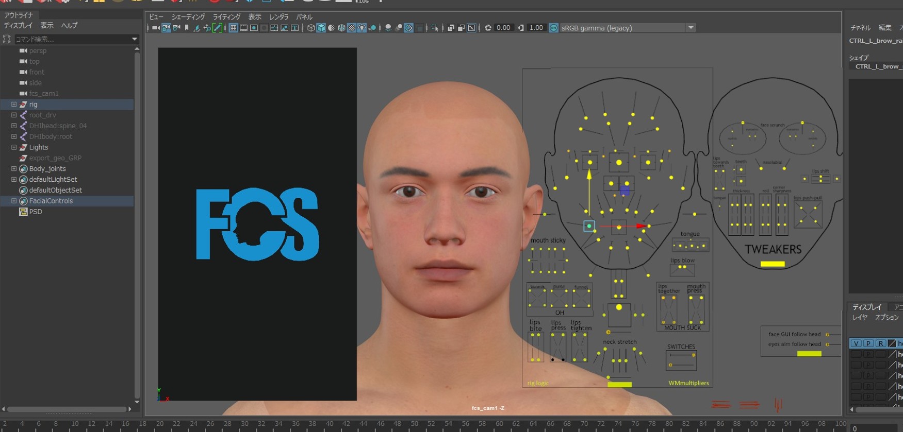Open the ライティング viewport menu
The height and width of the screenshot is (432, 903).
click(x=226, y=17)
